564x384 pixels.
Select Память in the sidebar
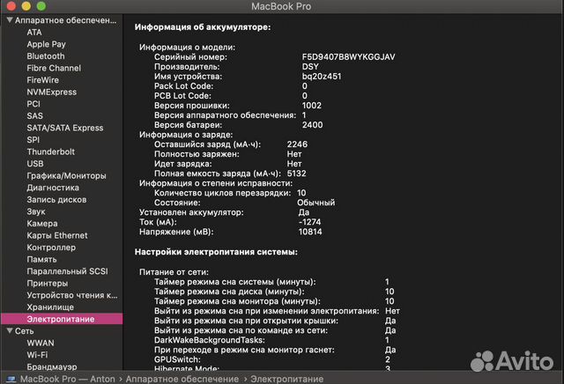[41, 259]
